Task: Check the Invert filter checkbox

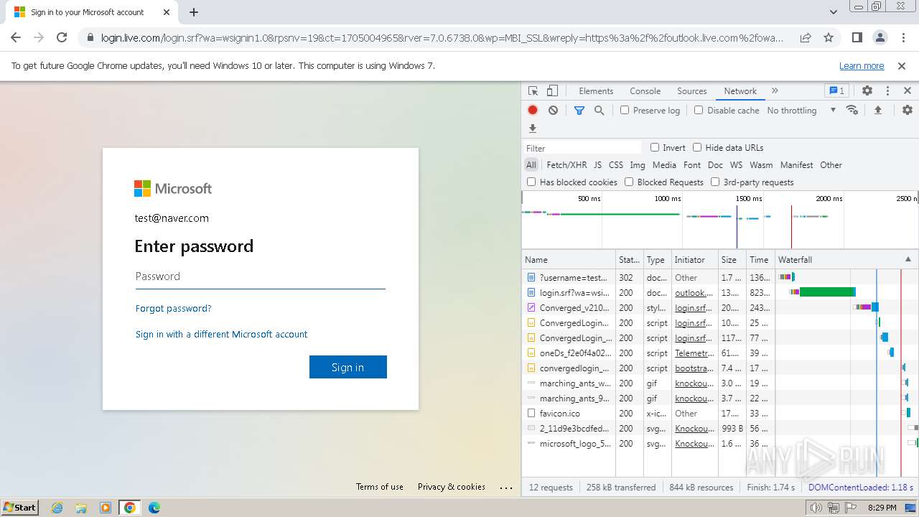Action: pyautogui.click(x=655, y=147)
